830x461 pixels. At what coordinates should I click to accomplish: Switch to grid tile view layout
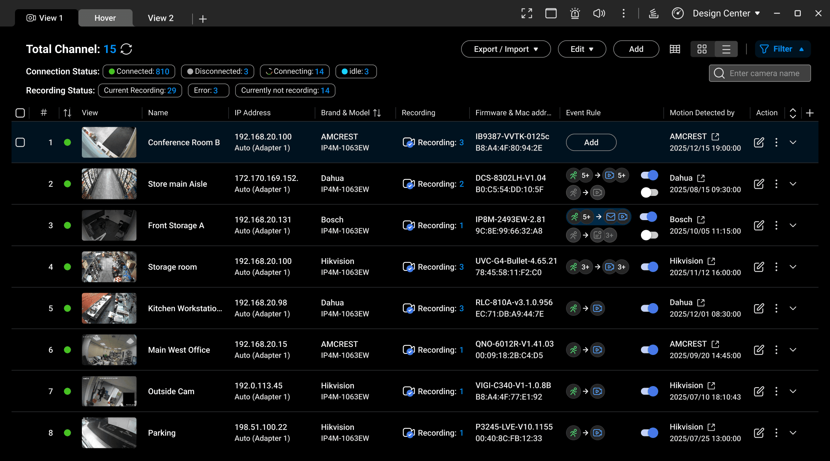tap(702, 49)
